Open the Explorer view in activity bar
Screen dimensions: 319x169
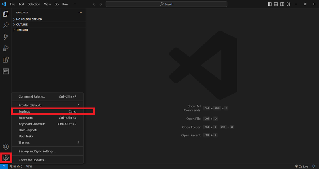(x=6, y=14)
